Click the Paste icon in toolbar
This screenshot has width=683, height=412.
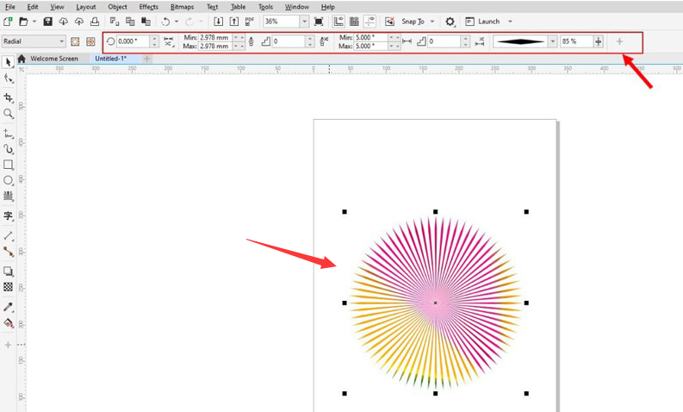point(146,22)
